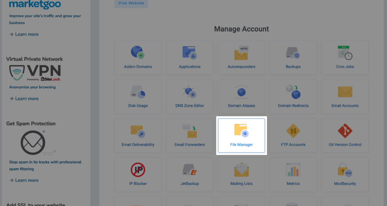Viewport: 387px width, 206px height.
Task: Manage Email Accounts
Action: pyautogui.click(x=345, y=97)
